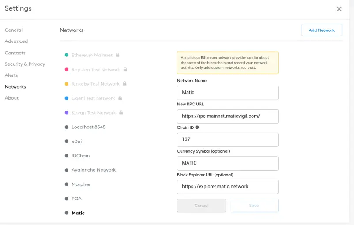Focus the Network Name field containing Matic

pos(228,93)
